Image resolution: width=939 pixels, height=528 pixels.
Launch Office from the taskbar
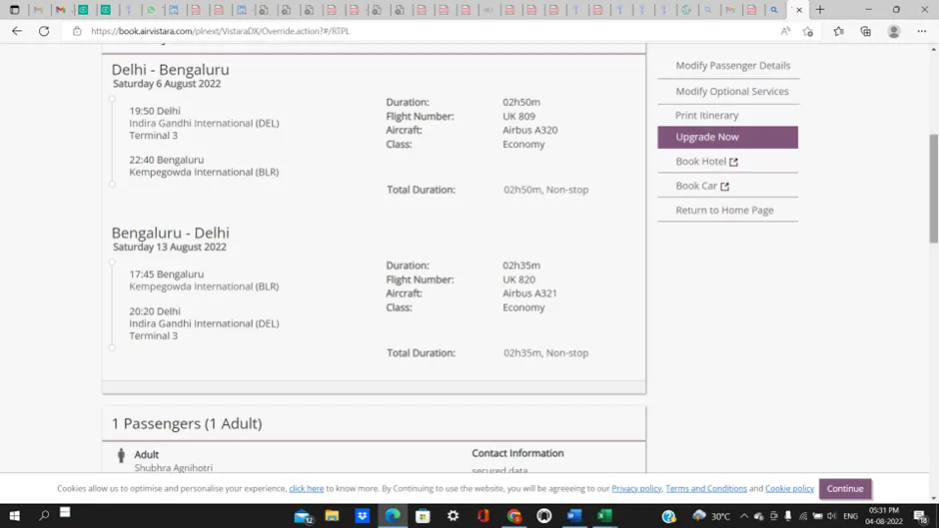tap(483, 515)
